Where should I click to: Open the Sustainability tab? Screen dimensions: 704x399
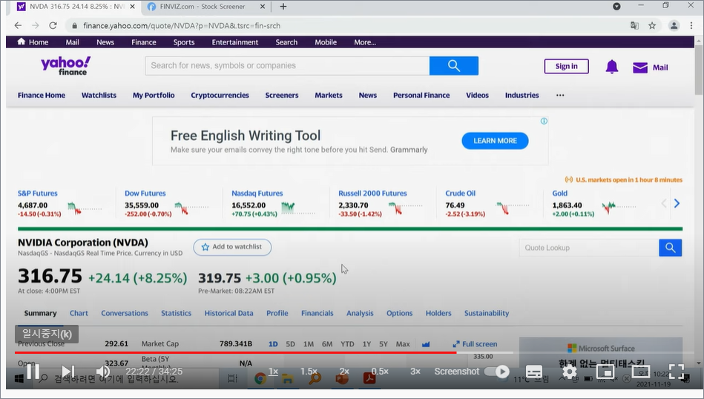coord(486,313)
